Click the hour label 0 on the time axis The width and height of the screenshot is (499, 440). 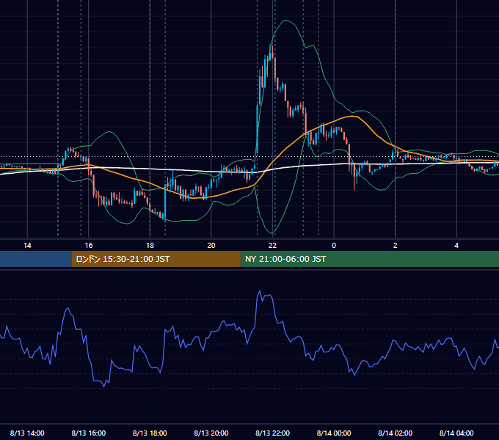coord(334,246)
